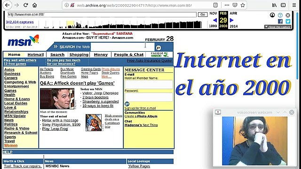This screenshot has height=169, width=301.
Task: Open the Autos category link
Action: click(9, 69)
